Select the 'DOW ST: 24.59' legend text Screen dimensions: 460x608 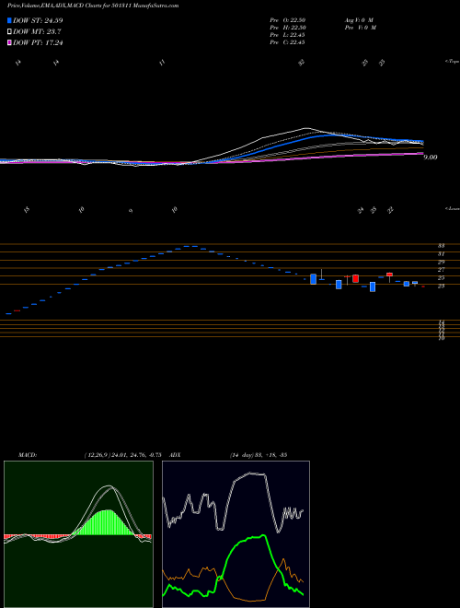tap(38, 20)
